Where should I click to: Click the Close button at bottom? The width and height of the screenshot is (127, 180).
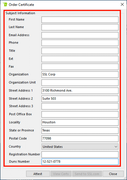(113, 174)
